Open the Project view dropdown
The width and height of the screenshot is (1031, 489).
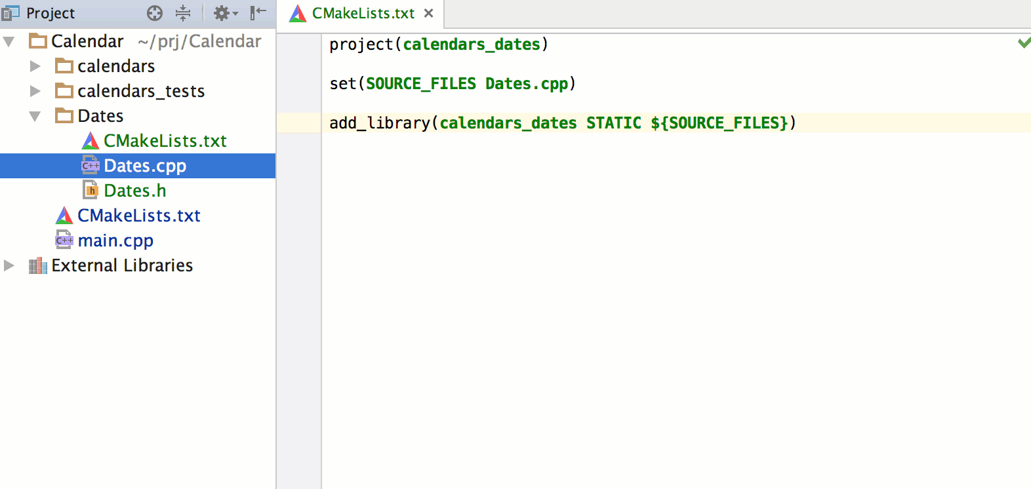[50, 13]
